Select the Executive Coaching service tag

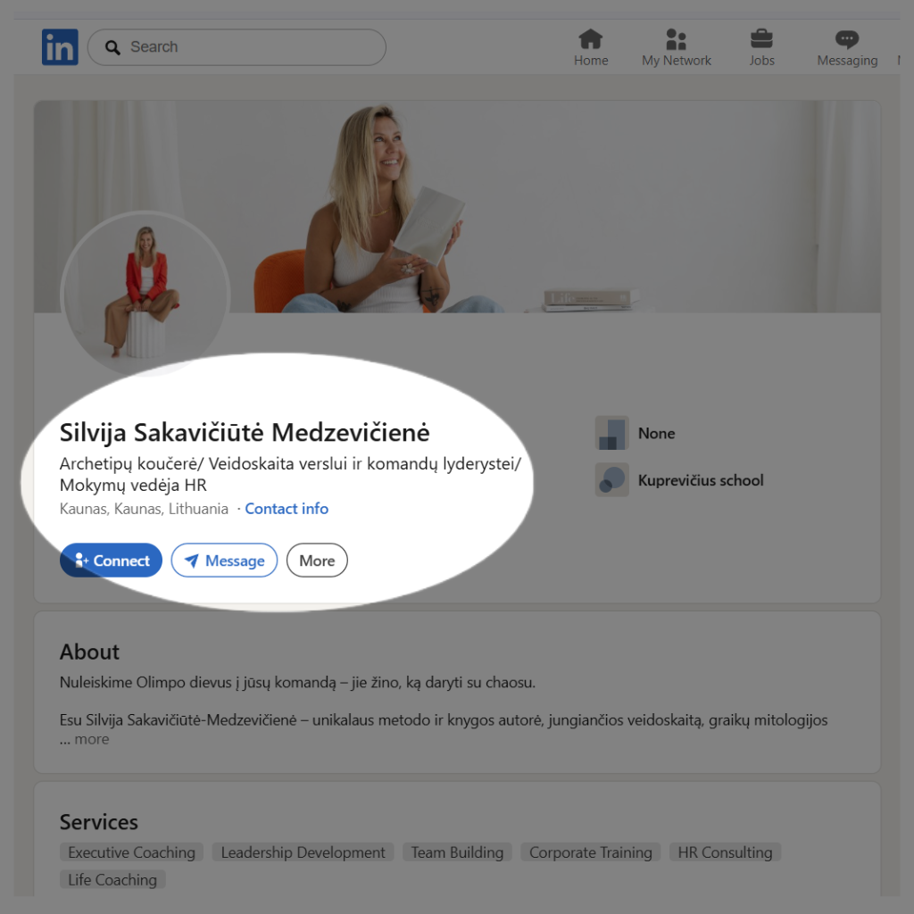pyautogui.click(x=132, y=852)
